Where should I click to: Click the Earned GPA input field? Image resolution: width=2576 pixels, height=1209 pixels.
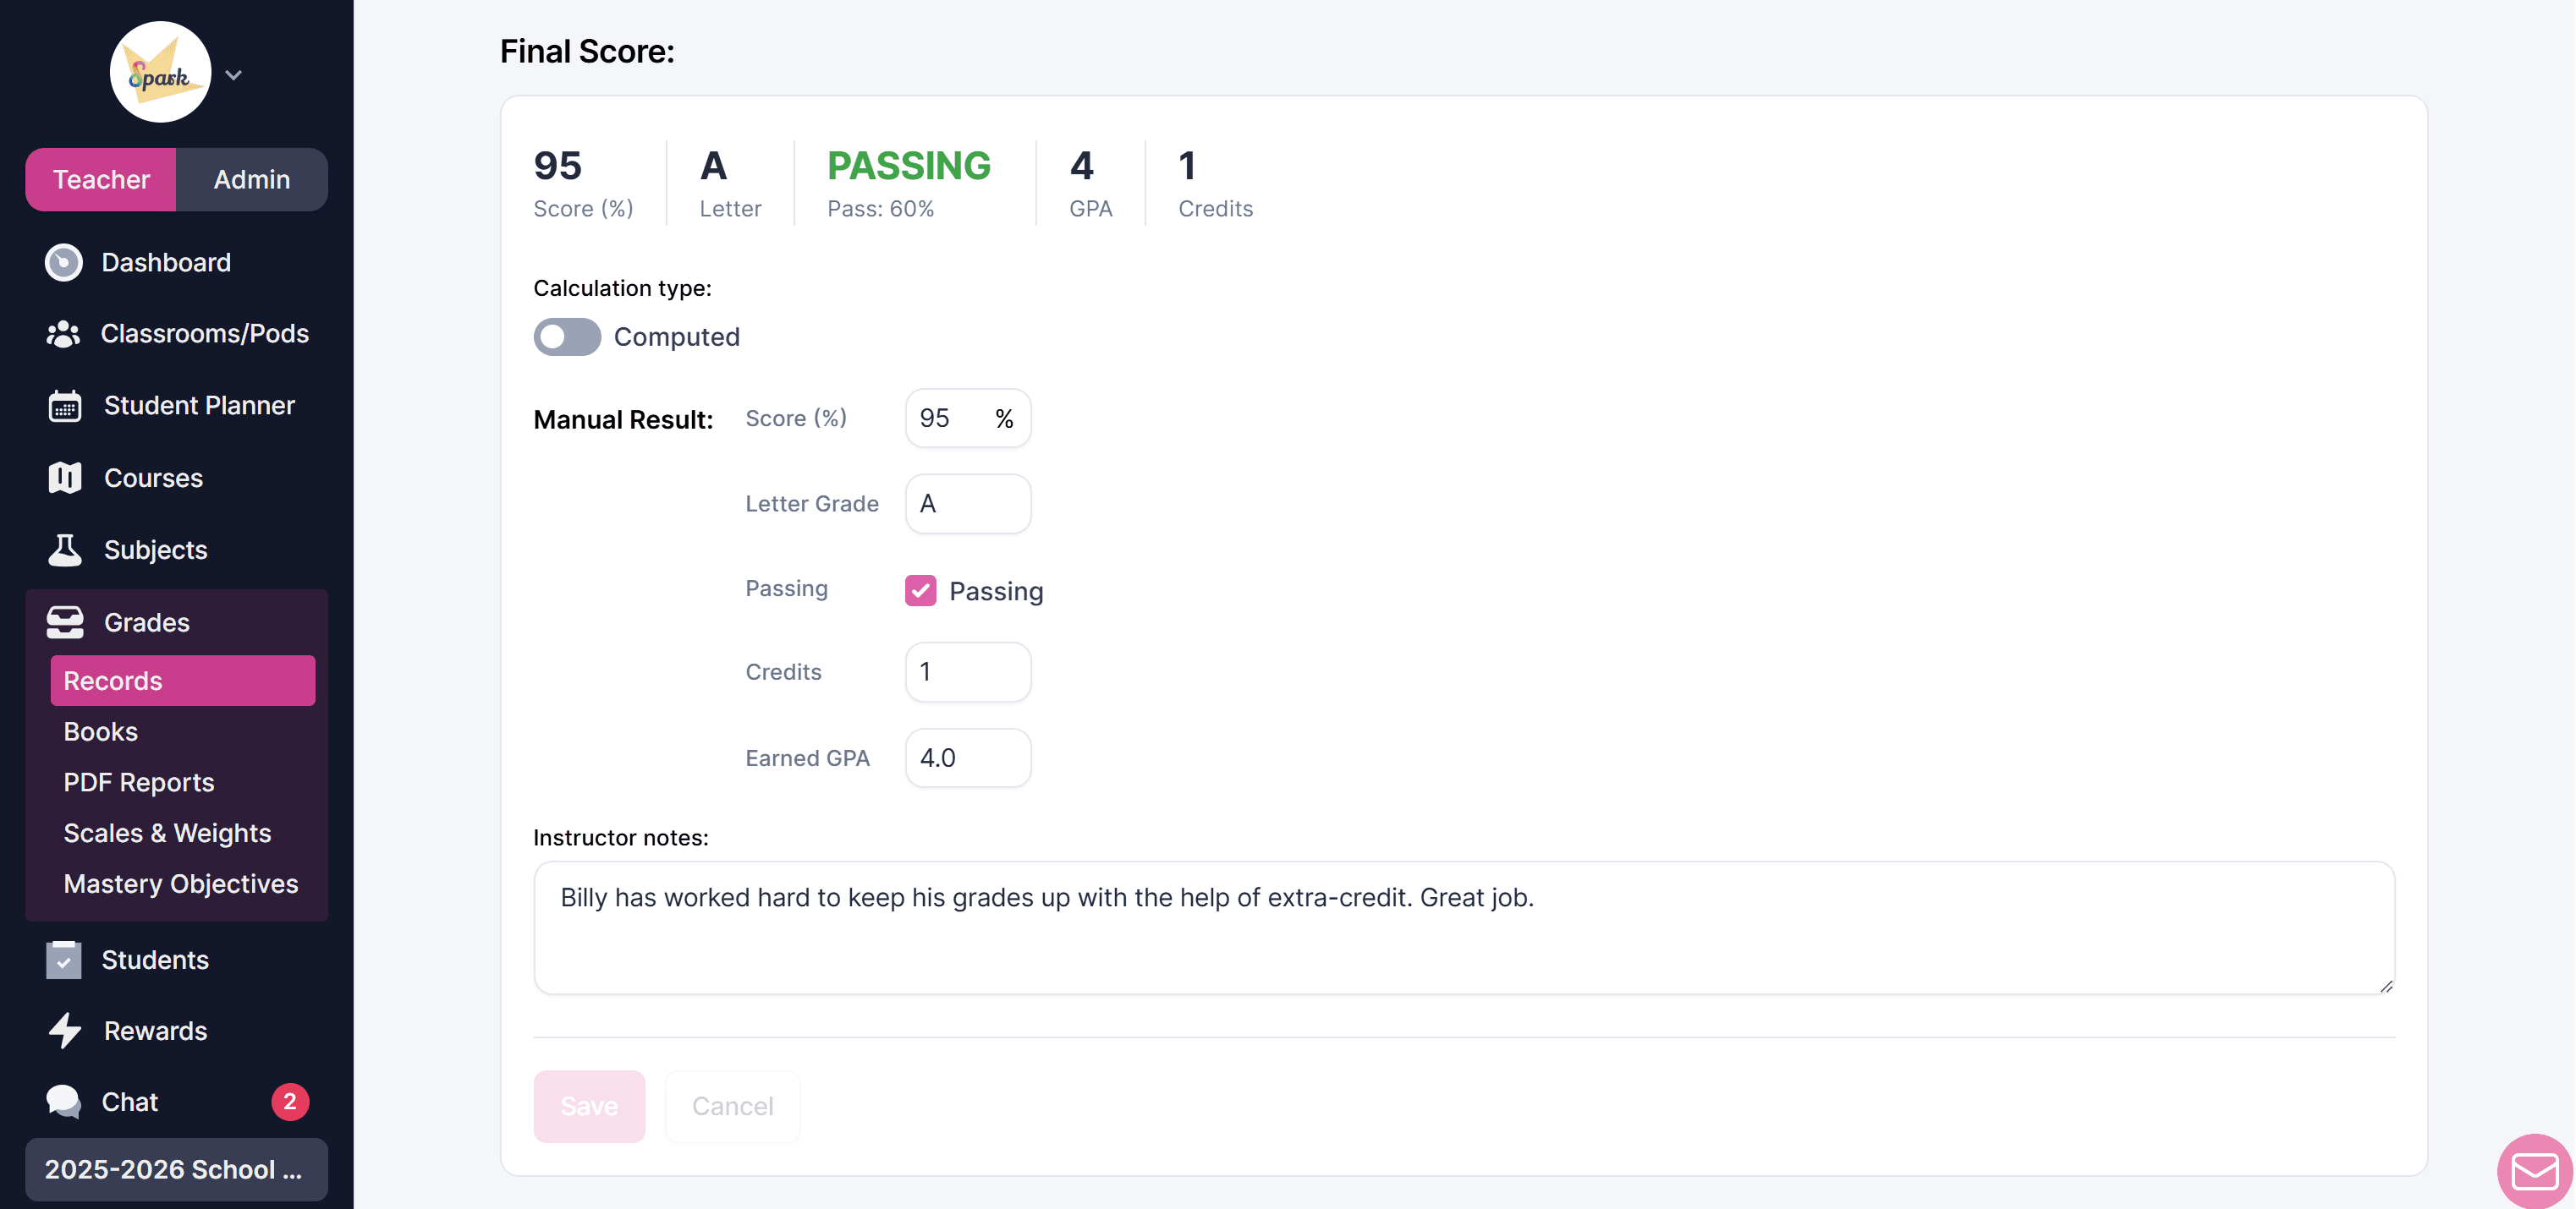[968, 758]
